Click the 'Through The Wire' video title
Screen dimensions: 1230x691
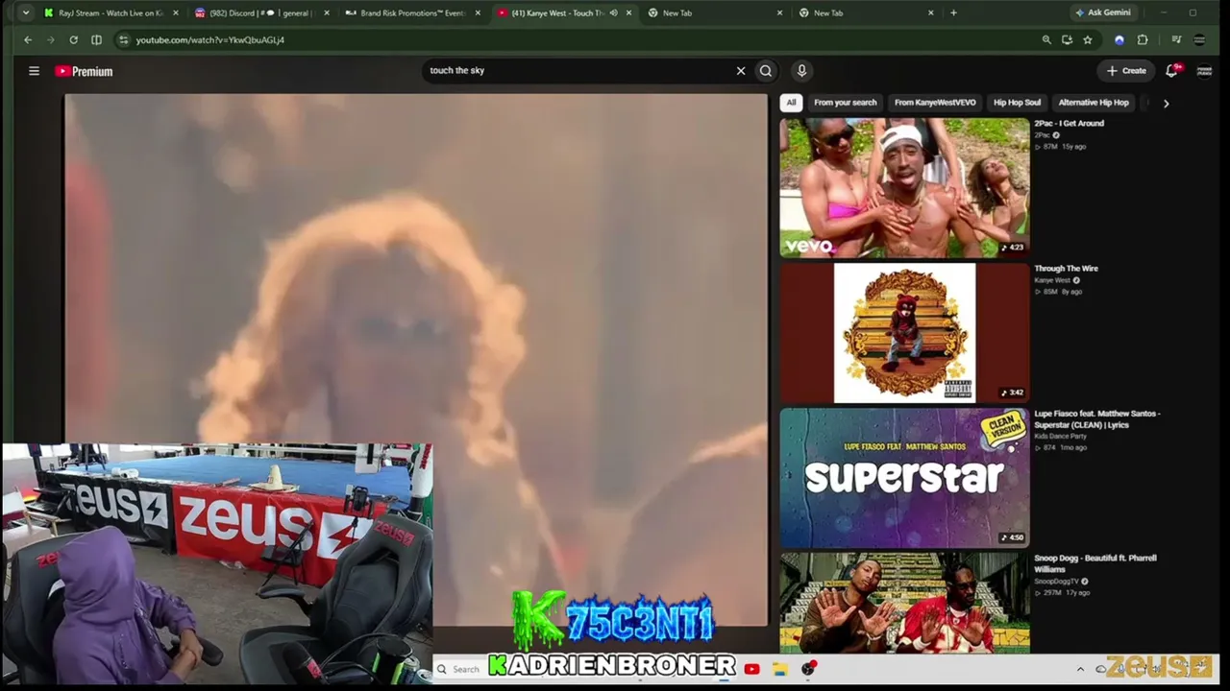pyautogui.click(x=1066, y=269)
